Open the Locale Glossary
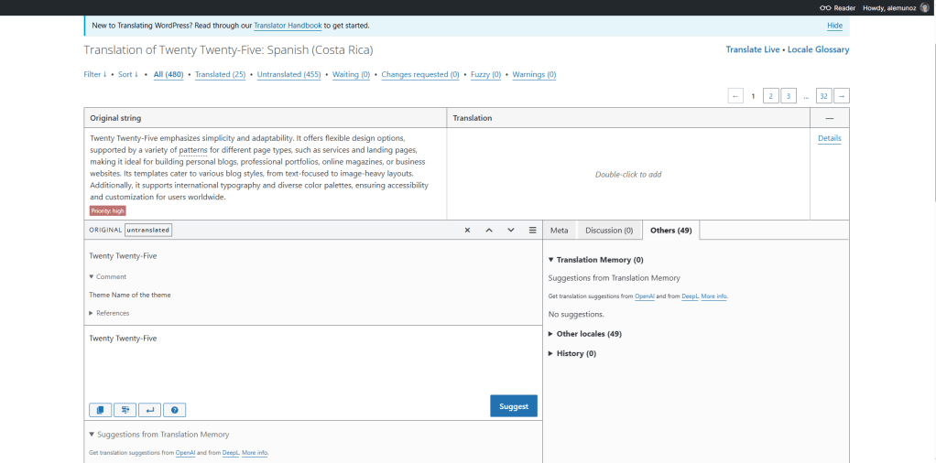Viewport: 936px width, 463px height. tap(819, 50)
